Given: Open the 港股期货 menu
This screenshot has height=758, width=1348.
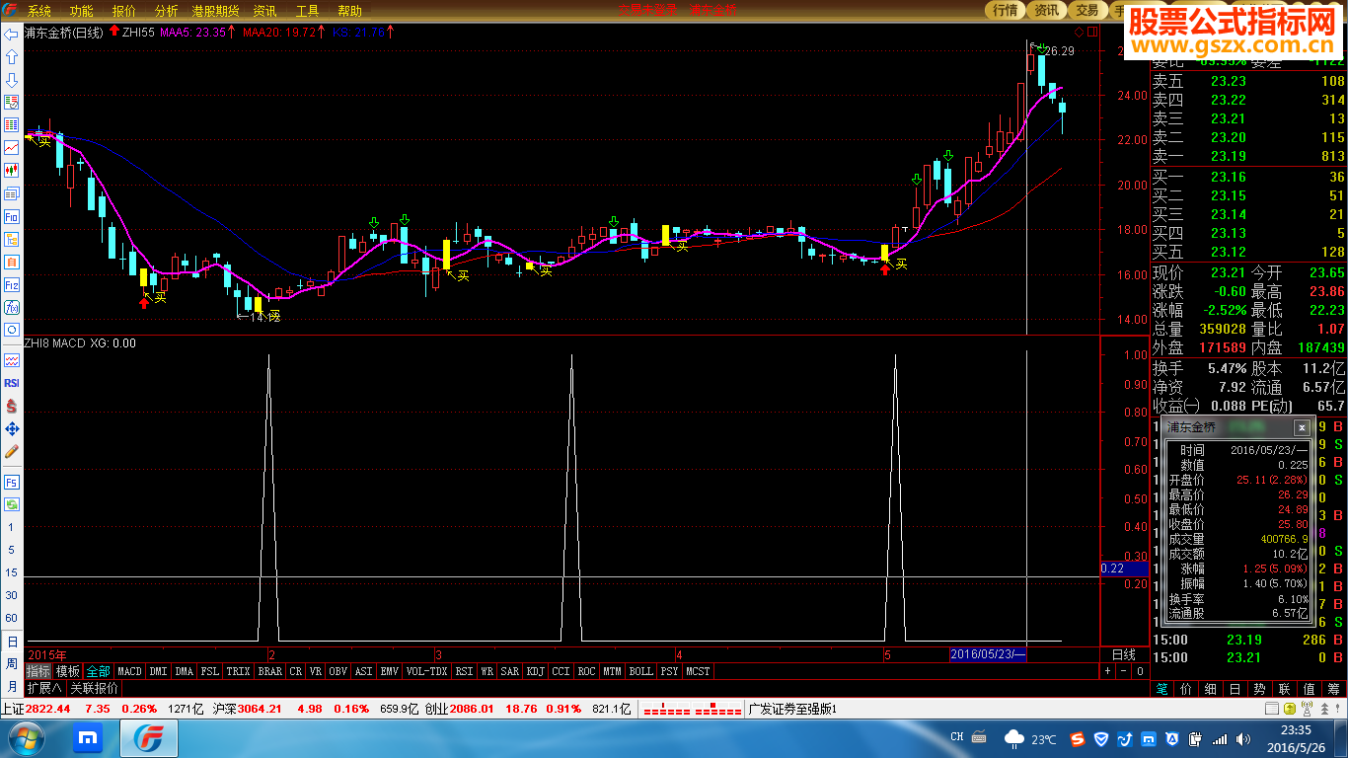Looking at the screenshot, I should click(x=216, y=11).
